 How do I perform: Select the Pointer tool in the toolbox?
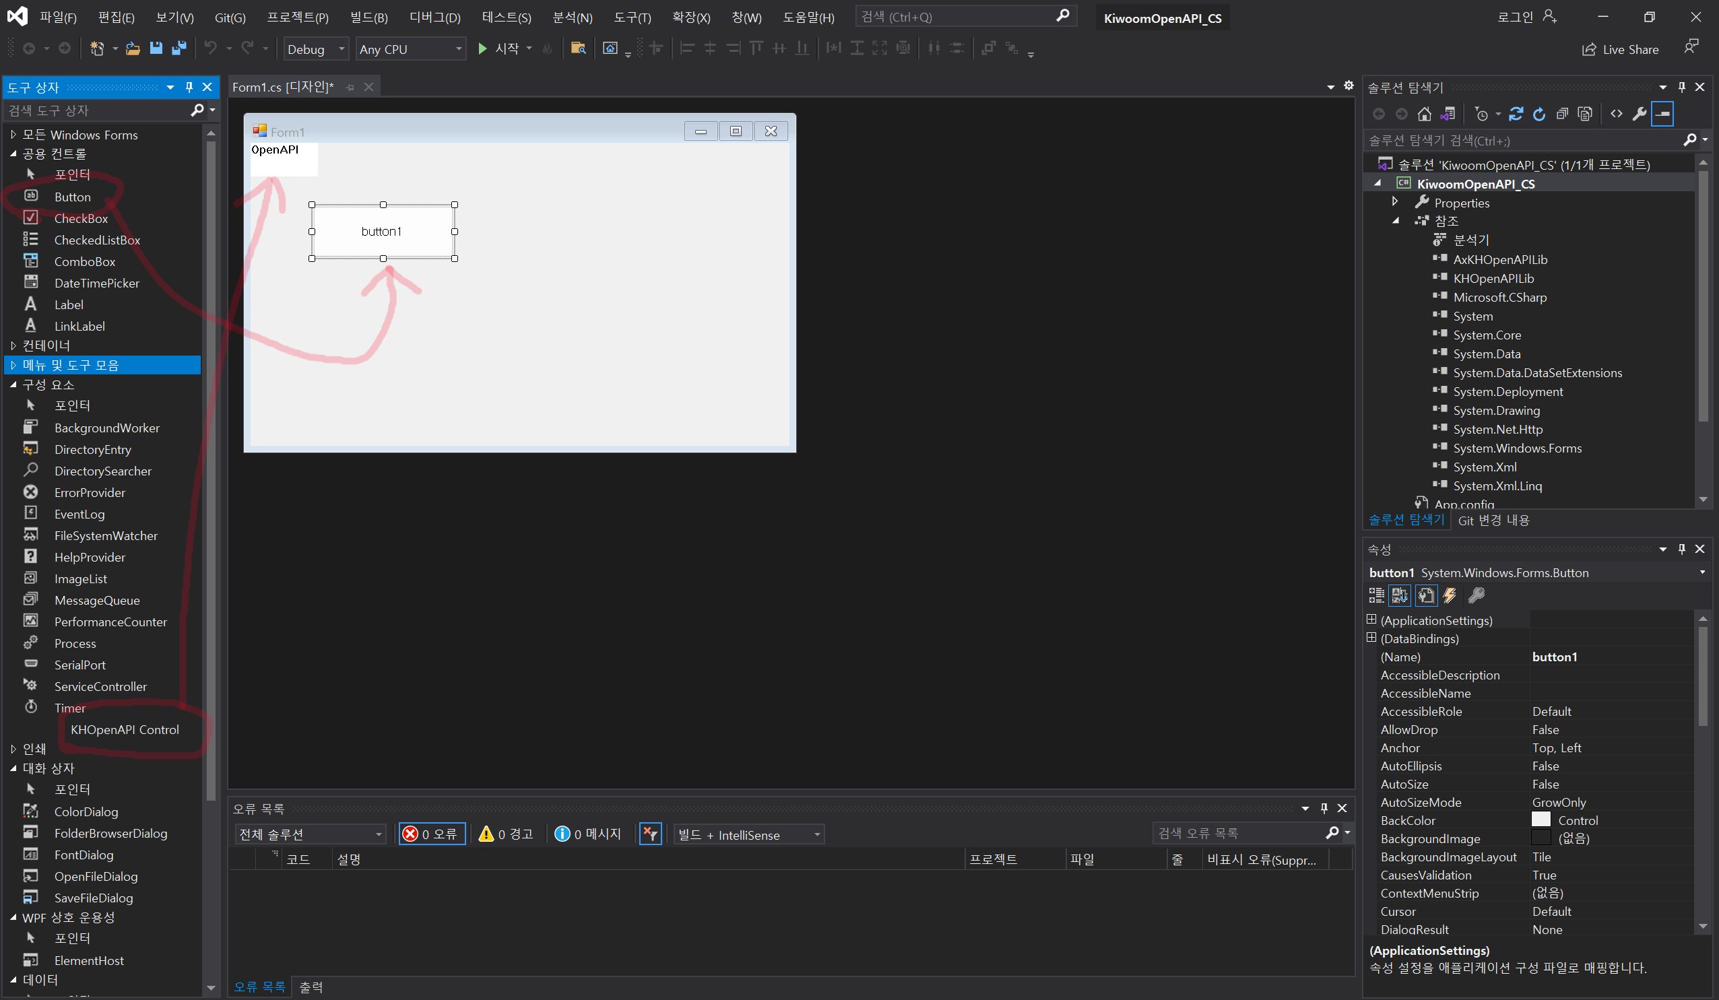pyautogui.click(x=73, y=174)
